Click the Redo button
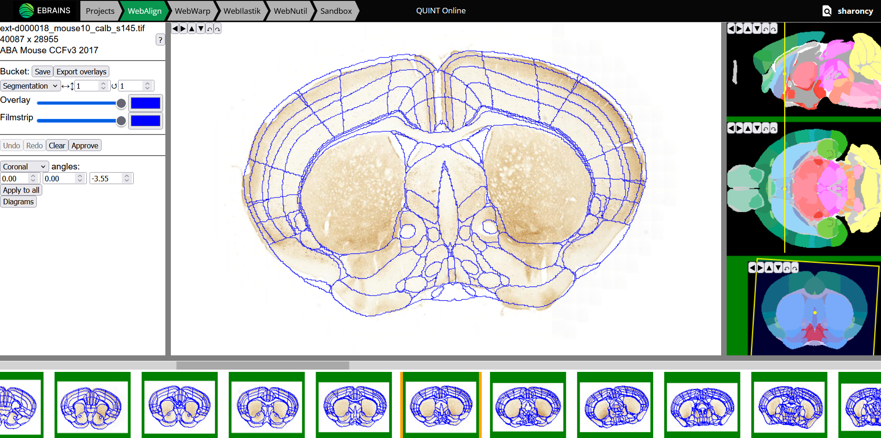 coord(34,146)
